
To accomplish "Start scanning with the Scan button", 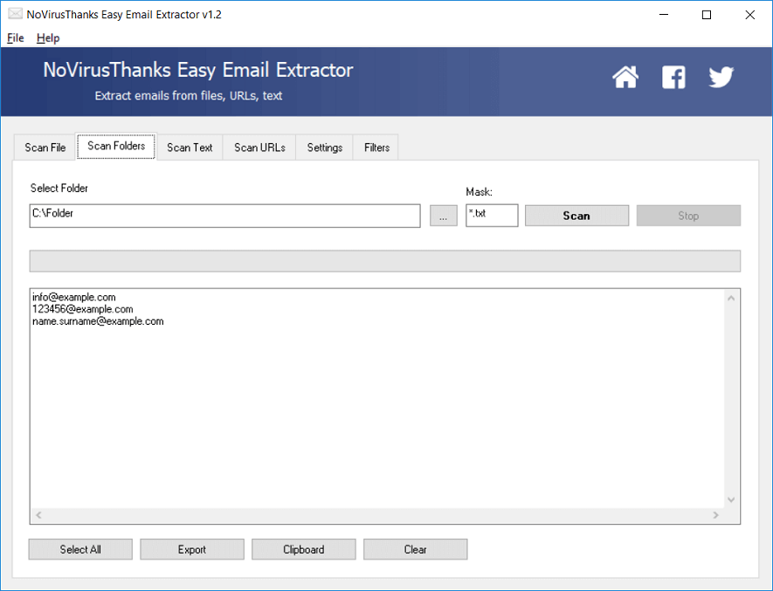I will click(x=576, y=216).
